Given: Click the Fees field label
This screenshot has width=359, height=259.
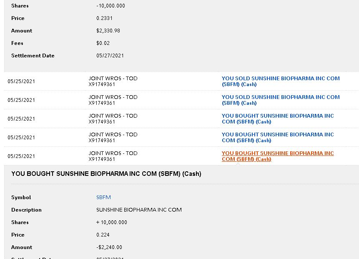Looking at the screenshot, I should coord(17,43).
